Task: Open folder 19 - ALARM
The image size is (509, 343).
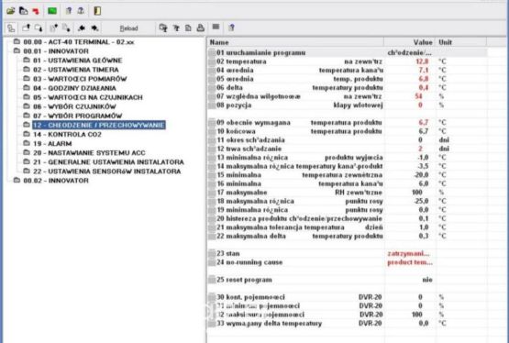Action: pyautogui.click(x=52, y=143)
